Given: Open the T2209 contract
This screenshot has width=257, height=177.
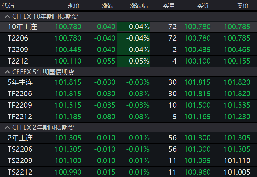Looking at the screenshot, I should point(18,50).
